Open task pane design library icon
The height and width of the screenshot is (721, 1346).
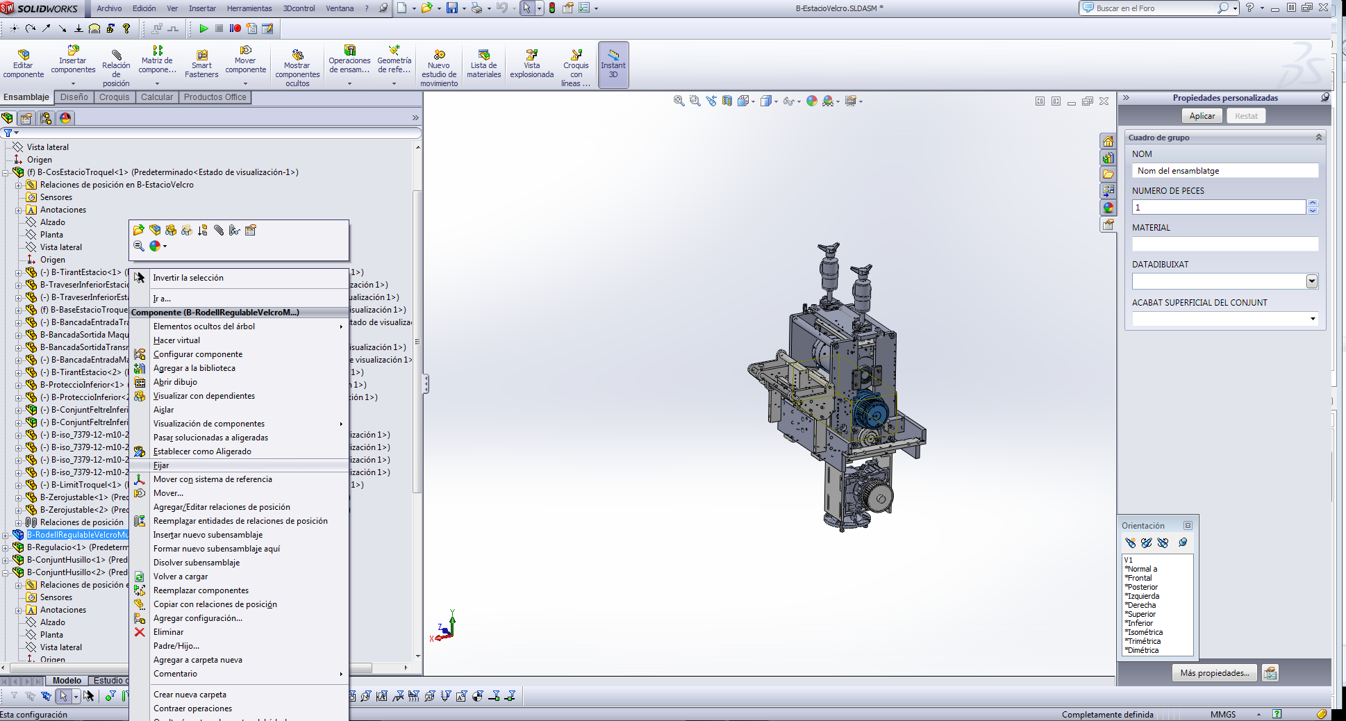point(1108,158)
